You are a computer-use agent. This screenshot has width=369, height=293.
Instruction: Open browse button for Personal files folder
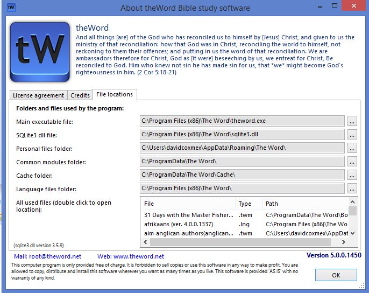[352, 148]
